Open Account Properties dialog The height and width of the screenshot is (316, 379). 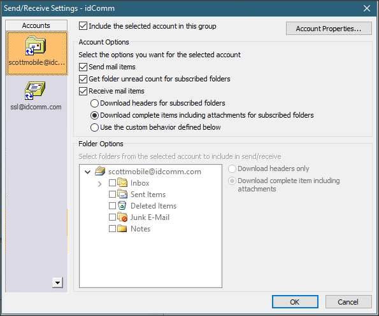[329, 29]
